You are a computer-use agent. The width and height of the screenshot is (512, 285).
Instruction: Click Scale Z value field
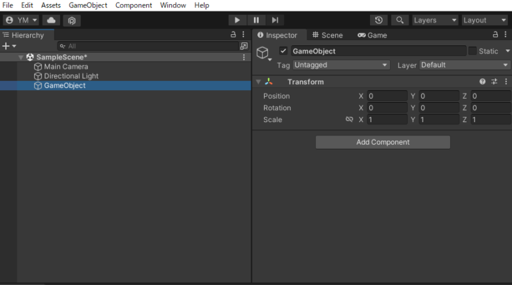[491, 119]
